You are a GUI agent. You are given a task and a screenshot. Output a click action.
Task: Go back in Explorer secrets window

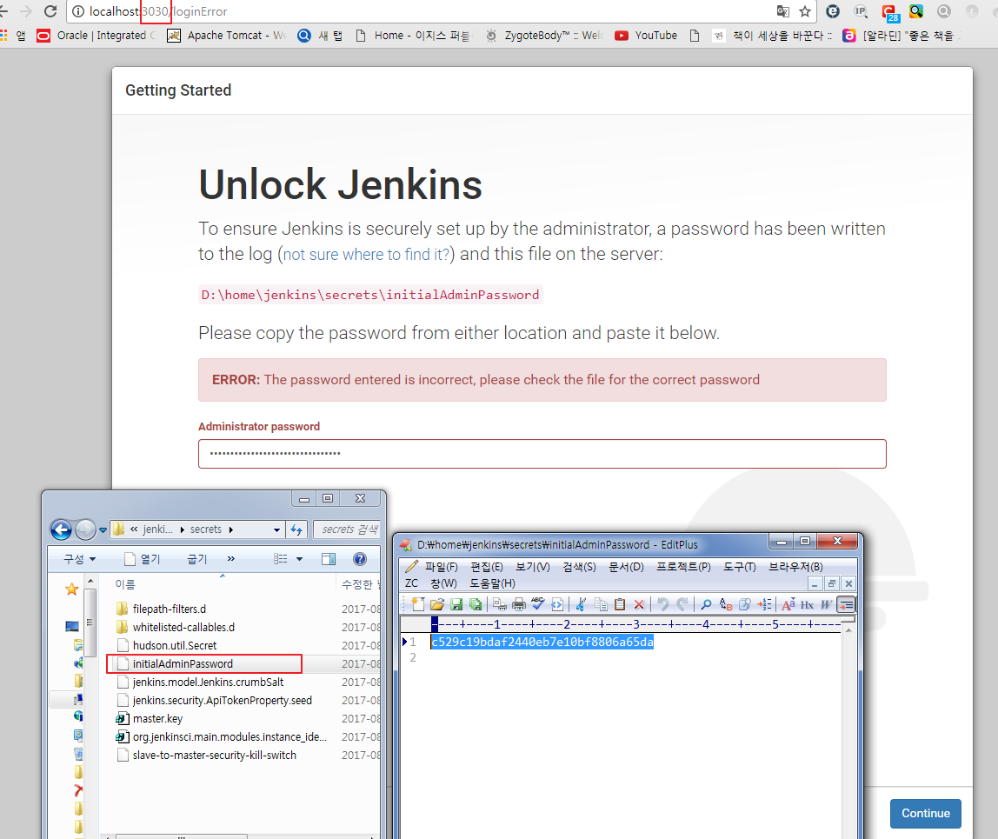[x=61, y=529]
